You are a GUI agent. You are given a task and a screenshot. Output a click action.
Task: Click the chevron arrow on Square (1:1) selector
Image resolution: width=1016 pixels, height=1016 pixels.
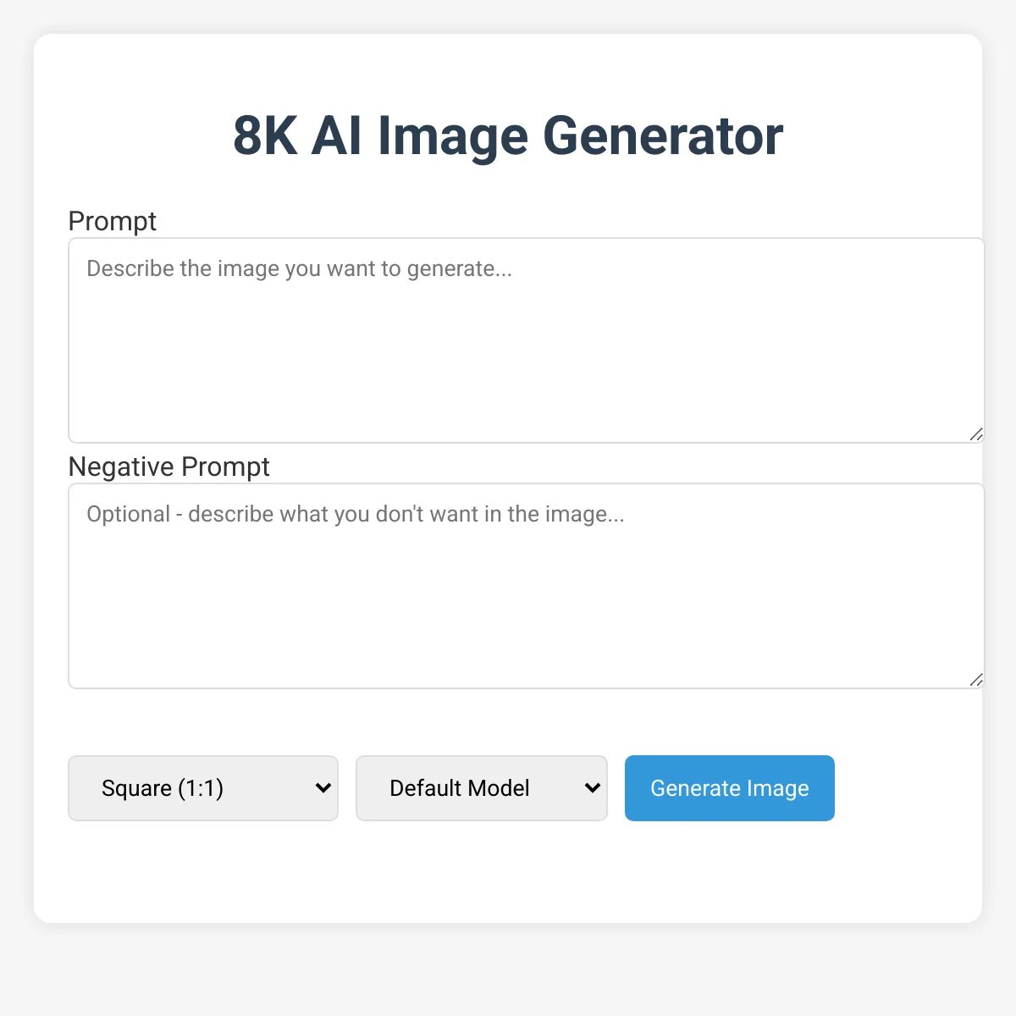[x=323, y=788]
